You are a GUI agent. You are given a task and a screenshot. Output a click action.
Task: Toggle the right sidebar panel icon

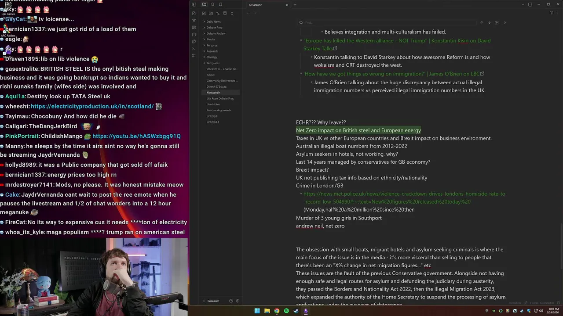(x=530, y=4)
